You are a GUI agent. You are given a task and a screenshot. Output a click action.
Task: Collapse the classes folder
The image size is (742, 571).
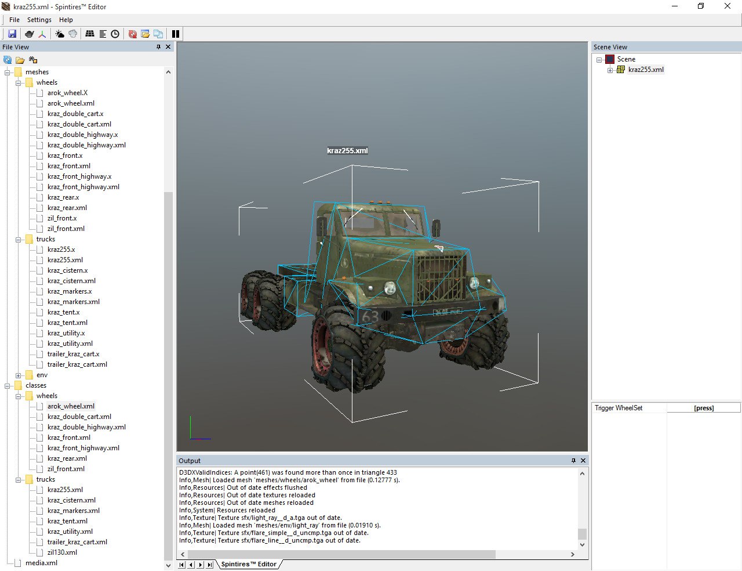pyautogui.click(x=8, y=385)
